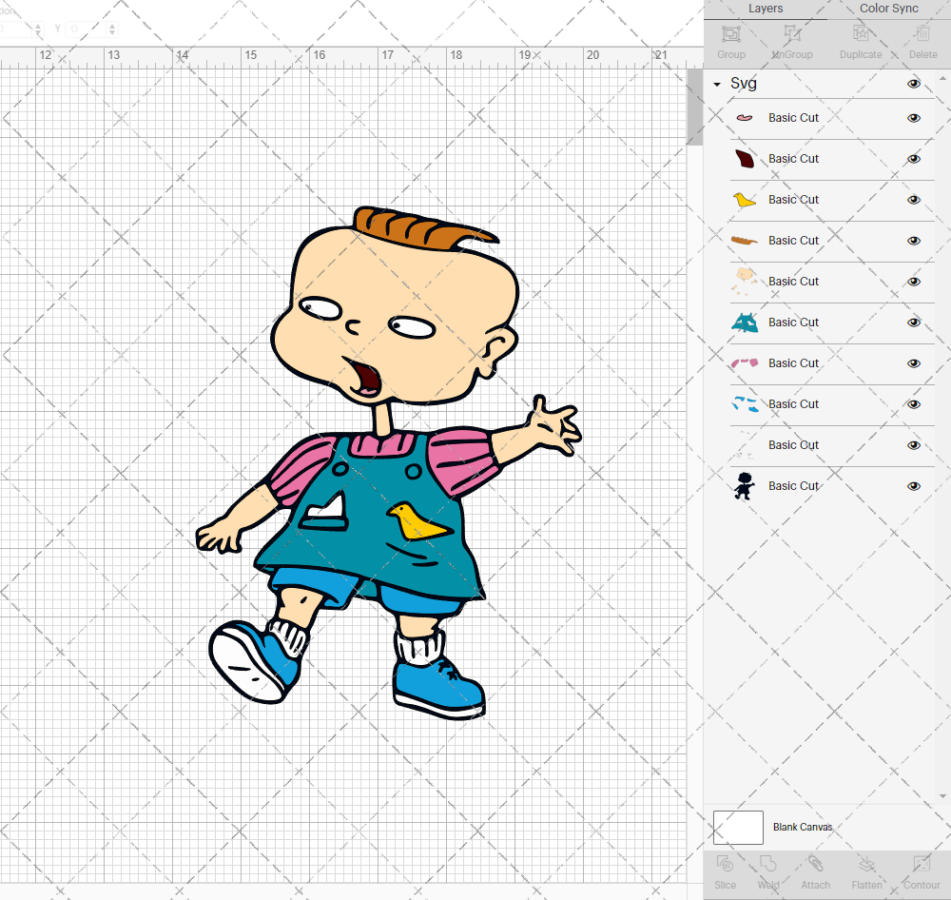The width and height of the screenshot is (951, 900).
Task: Toggle eye icon for pink sleeves layer
Action: click(914, 363)
